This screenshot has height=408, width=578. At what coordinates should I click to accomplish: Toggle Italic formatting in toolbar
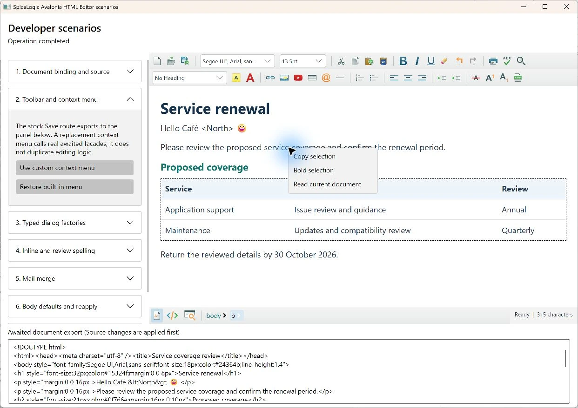pyautogui.click(x=417, y=61)
